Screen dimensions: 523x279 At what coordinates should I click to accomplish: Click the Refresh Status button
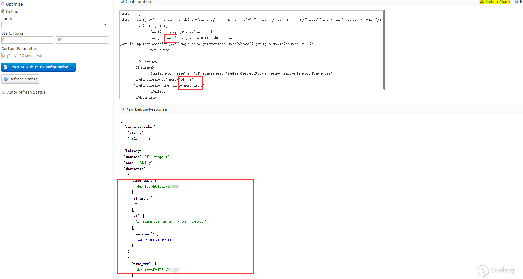coord(20,79)
